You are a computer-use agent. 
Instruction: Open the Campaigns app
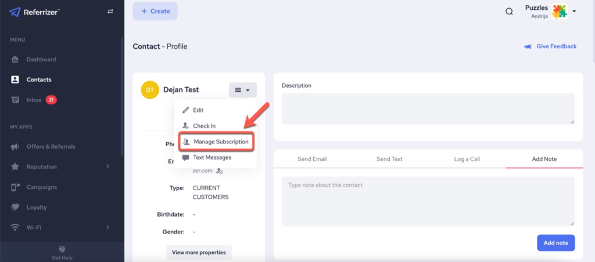point(41,187)
